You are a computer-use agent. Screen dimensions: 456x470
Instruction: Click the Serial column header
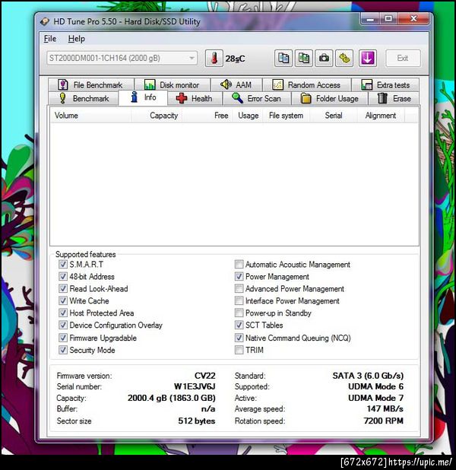tap(333, 116)
